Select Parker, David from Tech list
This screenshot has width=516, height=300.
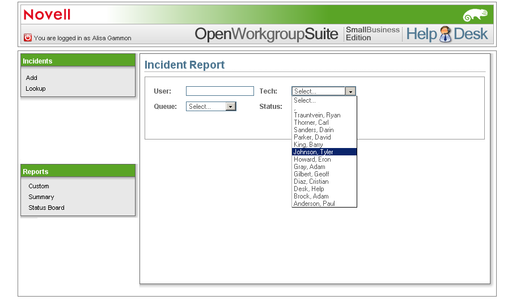pos(324,137)
